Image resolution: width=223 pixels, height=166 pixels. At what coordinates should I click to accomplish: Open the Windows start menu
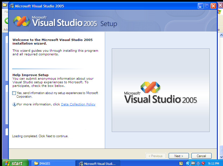point(15,163)
